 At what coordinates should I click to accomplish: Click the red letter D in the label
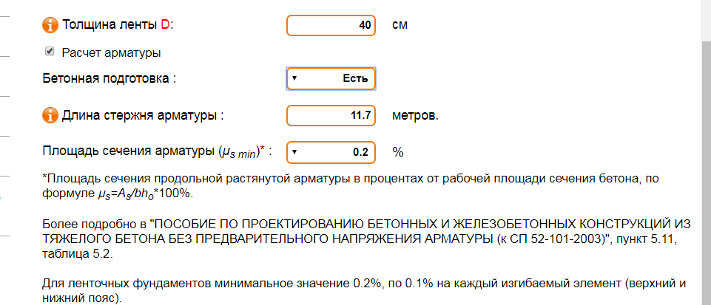(x=166, y=25)
